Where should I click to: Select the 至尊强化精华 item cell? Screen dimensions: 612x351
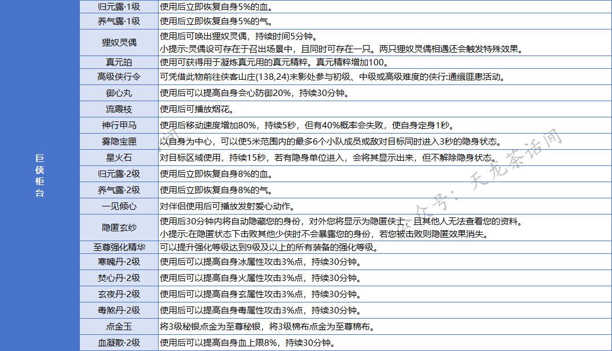[x=119, y=247]
